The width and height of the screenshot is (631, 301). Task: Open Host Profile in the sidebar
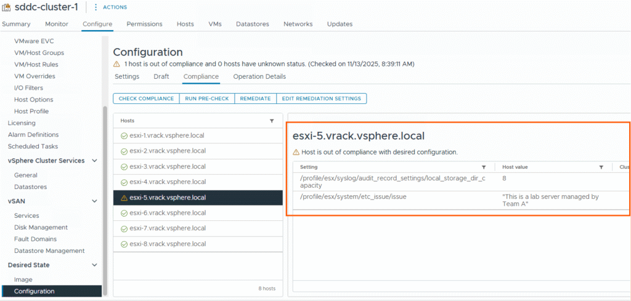[31, 111]
